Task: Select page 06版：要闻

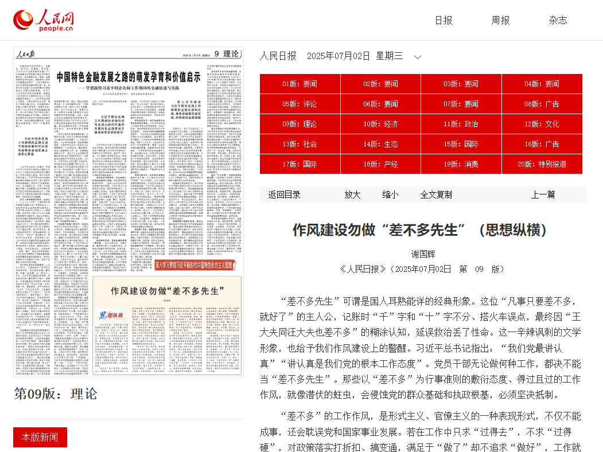Action: 381,104
